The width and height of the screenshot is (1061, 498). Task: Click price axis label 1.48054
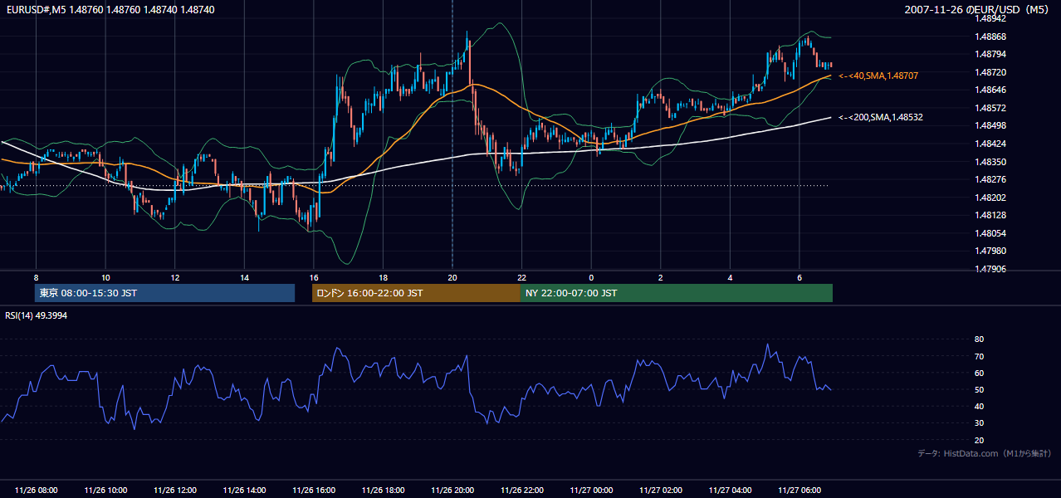click(990, 233)
